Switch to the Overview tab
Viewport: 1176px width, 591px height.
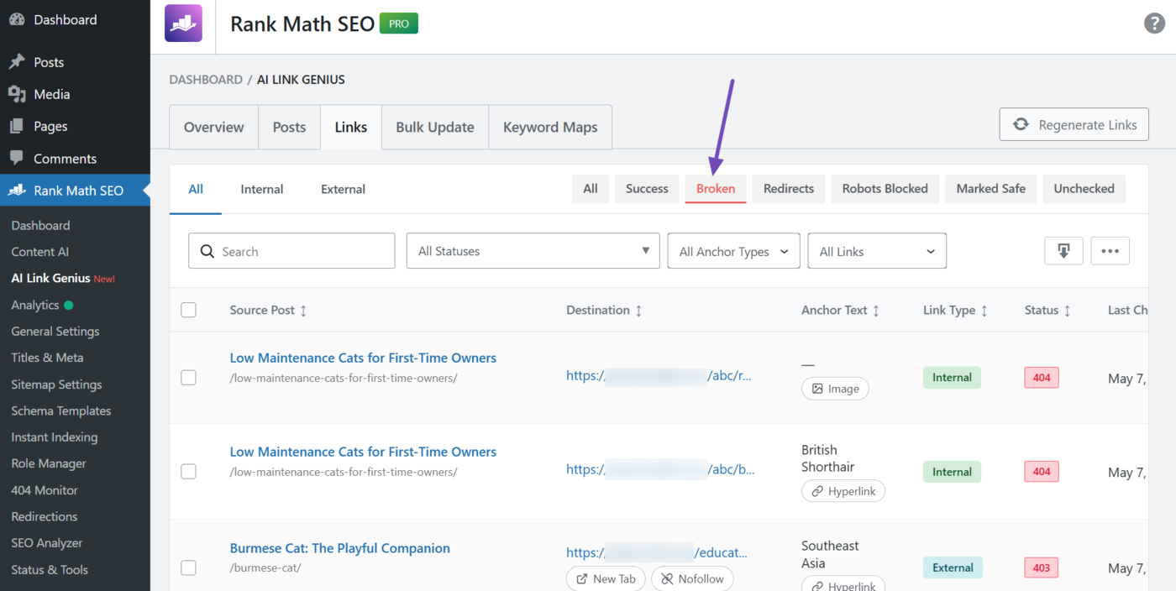tap(214, 127)
